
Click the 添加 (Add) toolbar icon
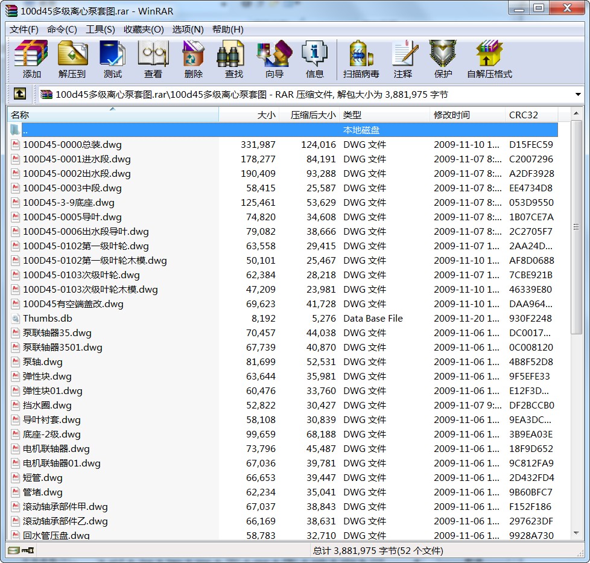point(31,54)
